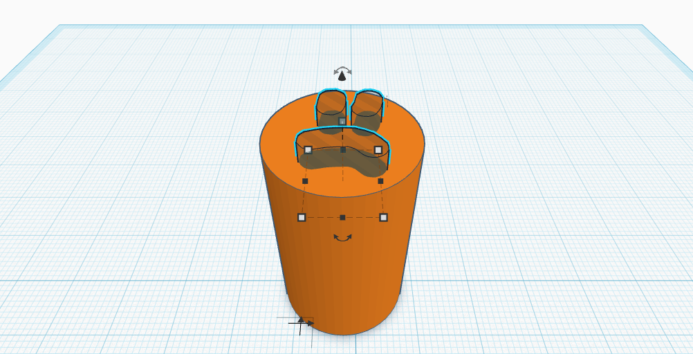Click the front black mid-edge handle
693x354 pixels.
342,217
